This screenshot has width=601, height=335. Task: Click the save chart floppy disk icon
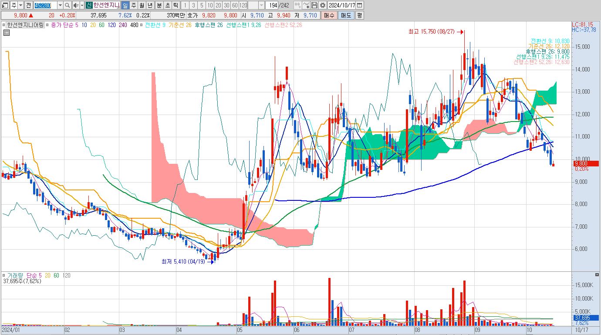[314, 5]
